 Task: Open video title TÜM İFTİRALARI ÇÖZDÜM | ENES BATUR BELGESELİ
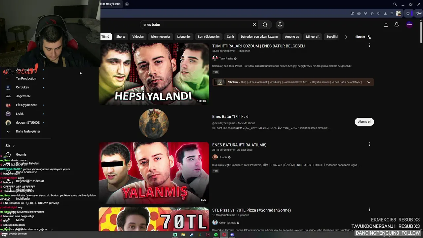click(x=259, y=46)
